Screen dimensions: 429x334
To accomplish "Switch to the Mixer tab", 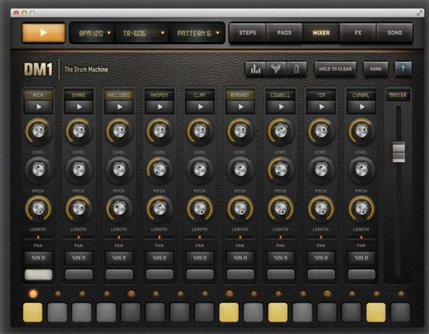I will point(321,33).
